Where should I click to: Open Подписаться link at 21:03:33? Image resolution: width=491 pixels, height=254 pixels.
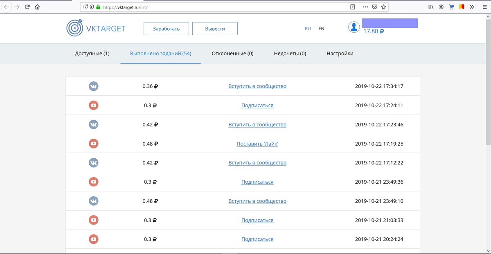tap(257, 220)
